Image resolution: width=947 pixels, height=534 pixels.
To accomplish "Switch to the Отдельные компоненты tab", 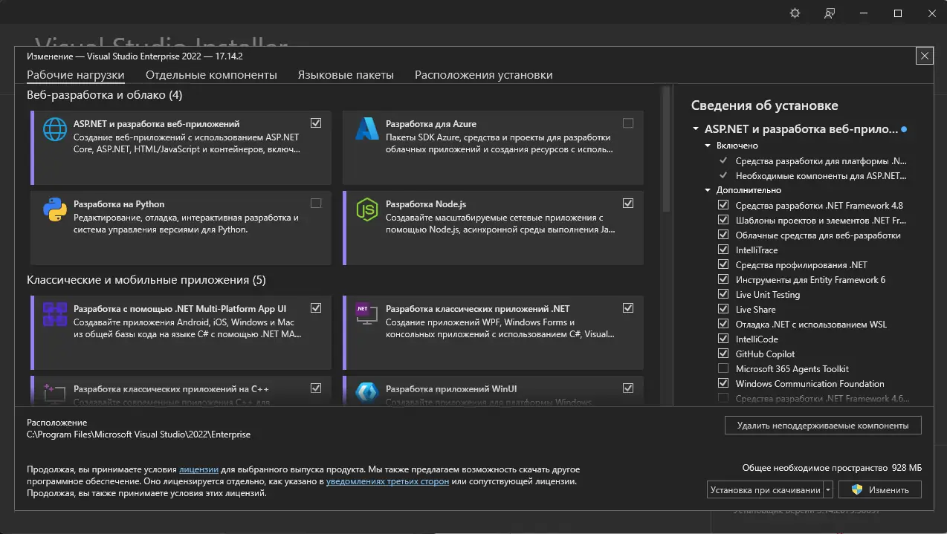I will [211, 75].
